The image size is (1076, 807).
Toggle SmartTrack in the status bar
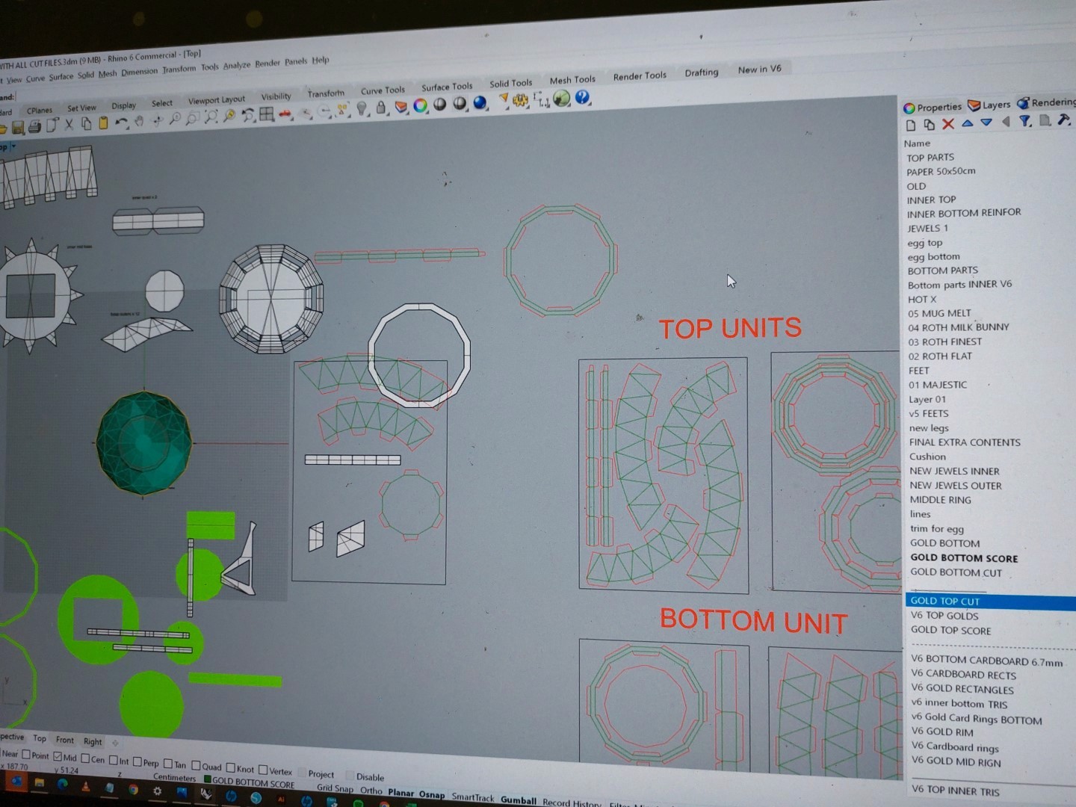472,797
